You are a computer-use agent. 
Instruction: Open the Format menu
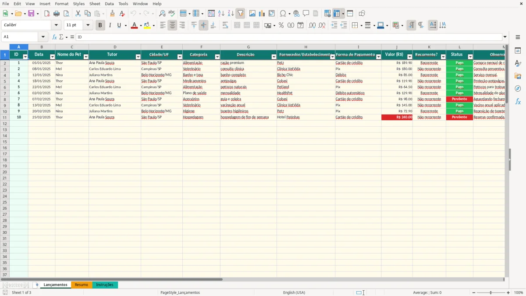62,4
